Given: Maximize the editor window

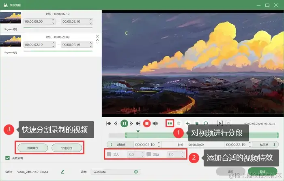Looking at the screenshot, I should tap(267, 5).
